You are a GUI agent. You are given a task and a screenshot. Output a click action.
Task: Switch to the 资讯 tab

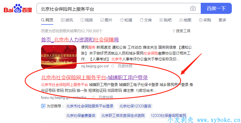(x=67, y=20)
